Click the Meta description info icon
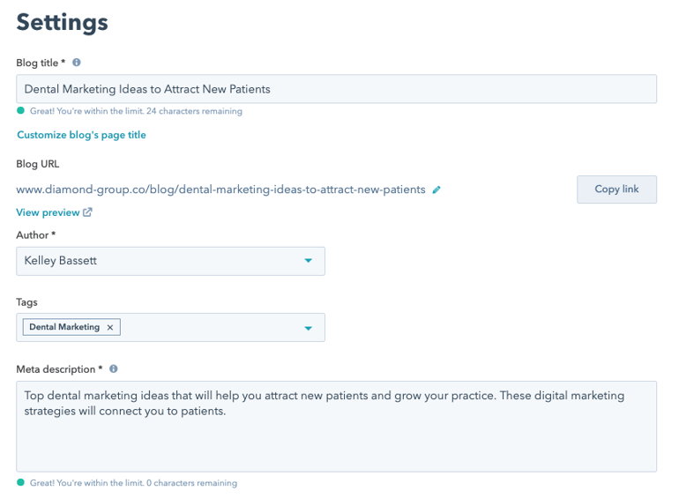679x498 pixels. tap(114, 368)
